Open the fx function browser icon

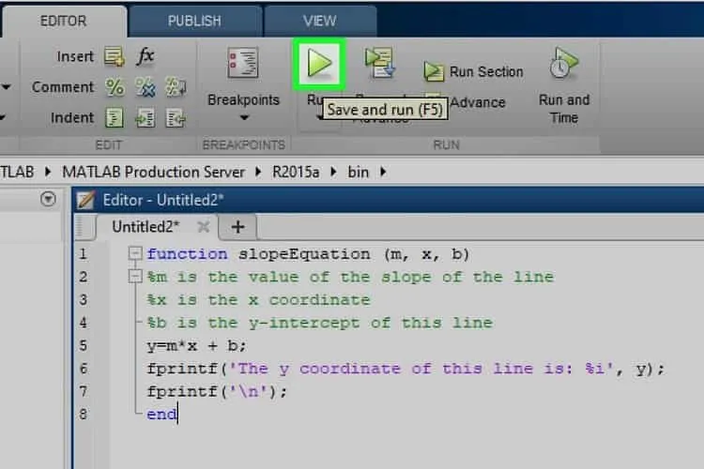click(x=145, y=56)
